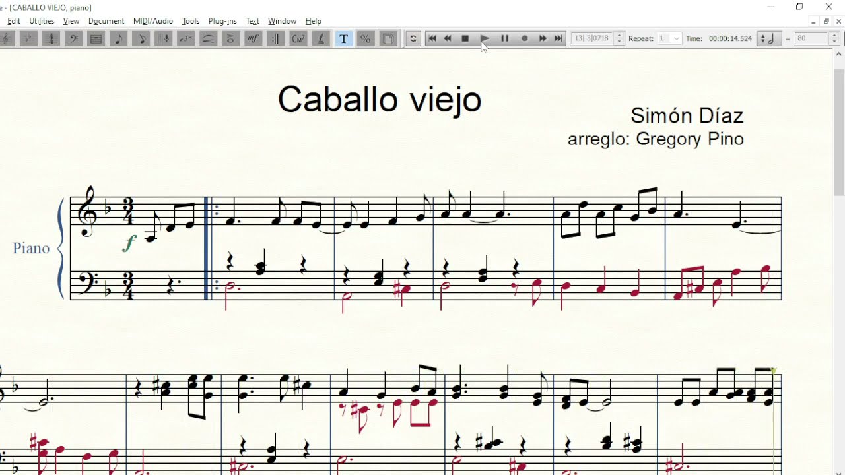Click the fast forward button
Viewport: 845px width, 475px height.
point(543,38)
